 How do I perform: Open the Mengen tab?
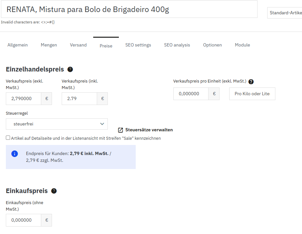click(49, 45)
